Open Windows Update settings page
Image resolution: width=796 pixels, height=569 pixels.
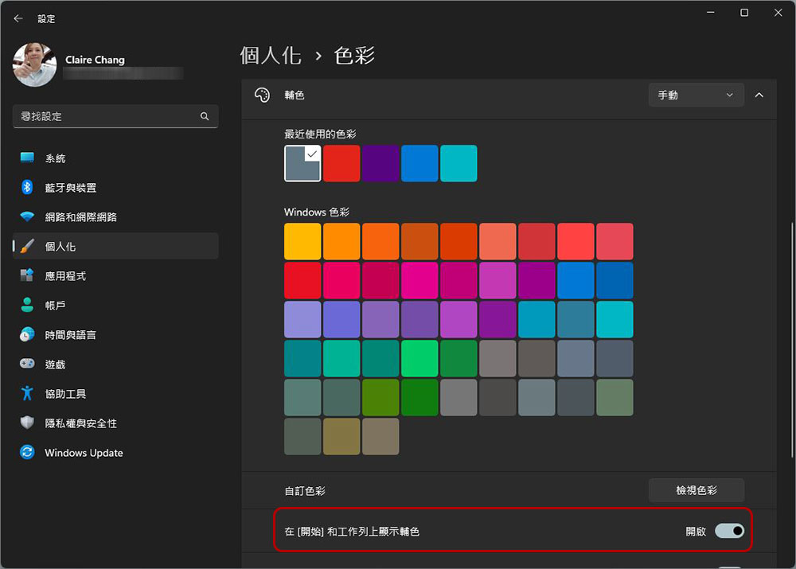pyautogui.click(x=115, y=452)
